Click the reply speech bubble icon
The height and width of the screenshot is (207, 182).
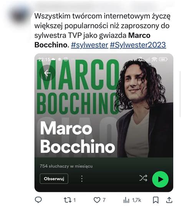(38, 200)
